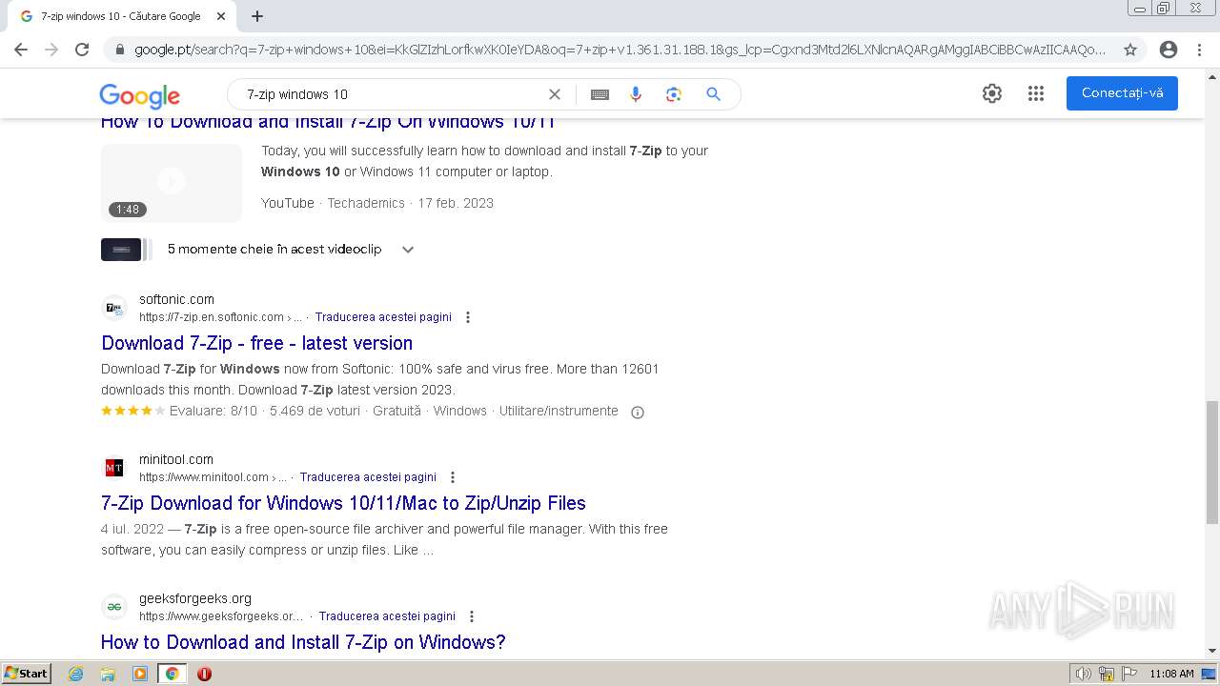Start voice search with the microphone
1220x686 pixels.
pyautogui.click(x=636, y=94)
